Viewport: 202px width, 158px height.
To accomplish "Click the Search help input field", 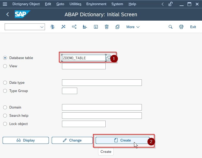I will coord(102,115).
